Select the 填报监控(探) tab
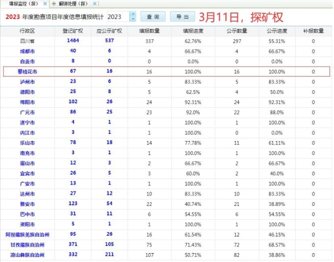The height and width of the screenshot is (262, 334). (x=23, y=3)
